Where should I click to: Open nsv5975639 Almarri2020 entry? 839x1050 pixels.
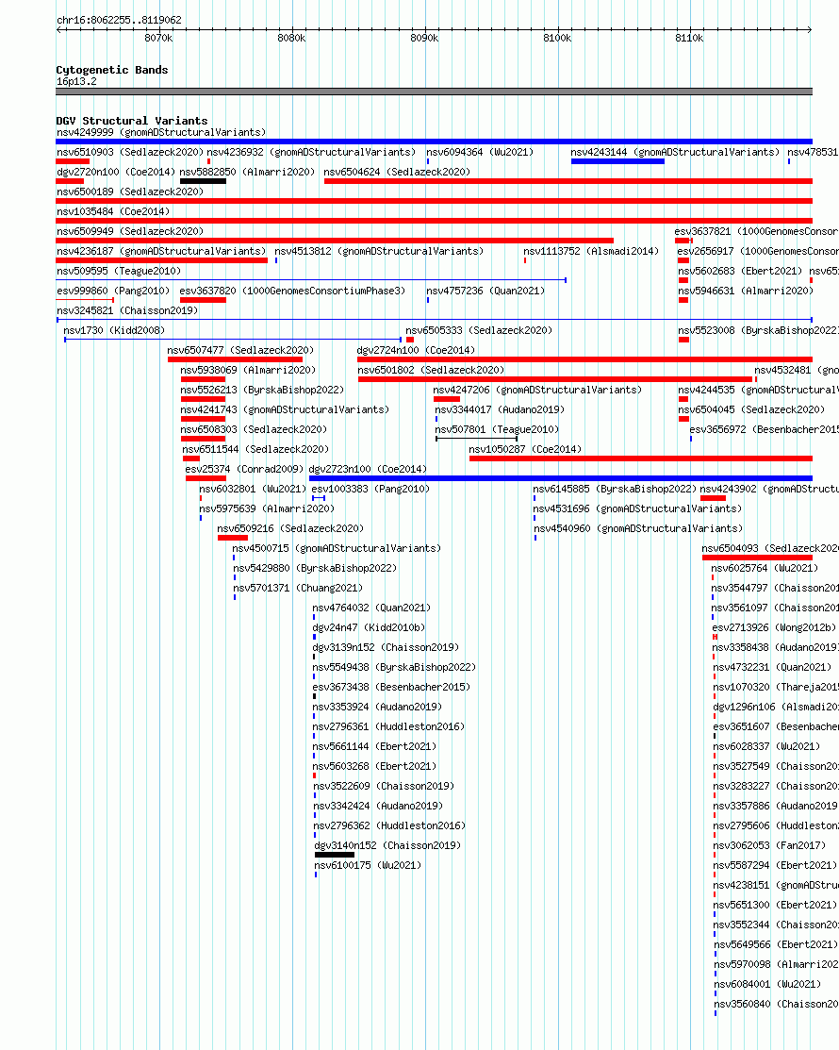tap(266, 508)
